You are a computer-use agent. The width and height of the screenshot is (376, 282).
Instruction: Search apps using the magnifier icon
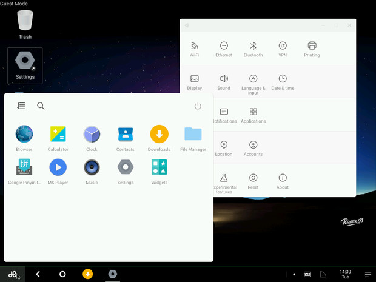(x=41, y=106)
